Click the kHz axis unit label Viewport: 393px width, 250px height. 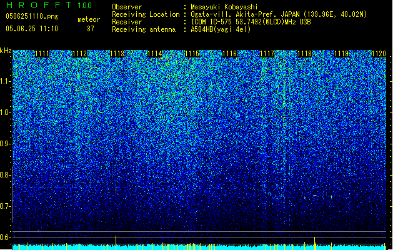6,51
